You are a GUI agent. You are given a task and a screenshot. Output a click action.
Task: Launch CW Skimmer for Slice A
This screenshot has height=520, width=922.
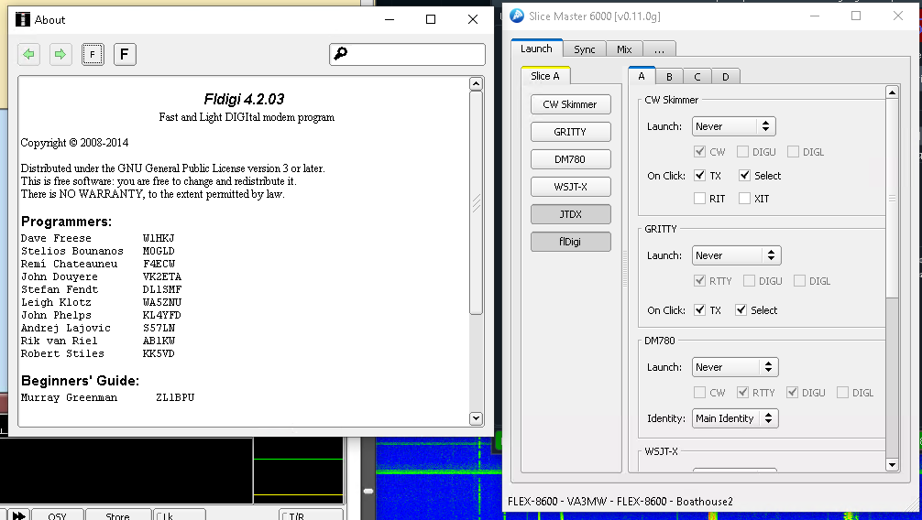click(x=570, y=104)
